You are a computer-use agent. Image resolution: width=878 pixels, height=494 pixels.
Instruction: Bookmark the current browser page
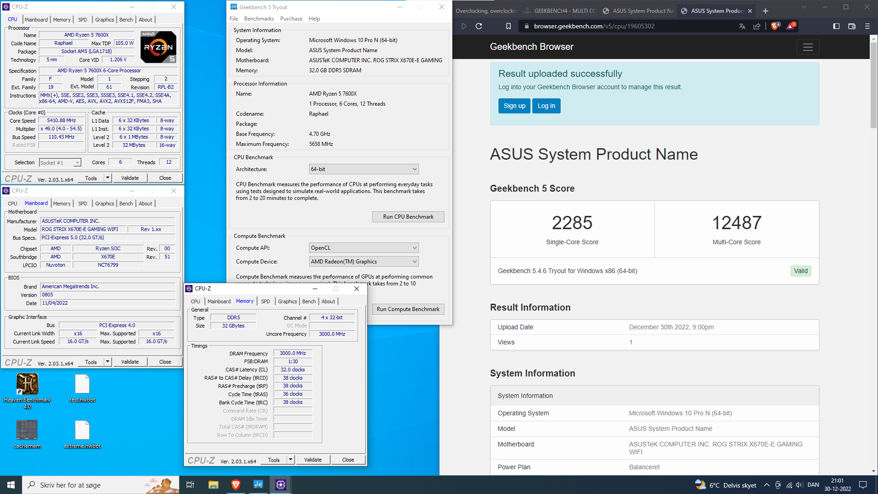[508, 26]
